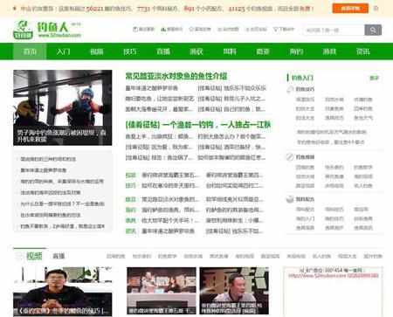
Task: Open the 首页 navigation tab
Action: pos(30,52)
